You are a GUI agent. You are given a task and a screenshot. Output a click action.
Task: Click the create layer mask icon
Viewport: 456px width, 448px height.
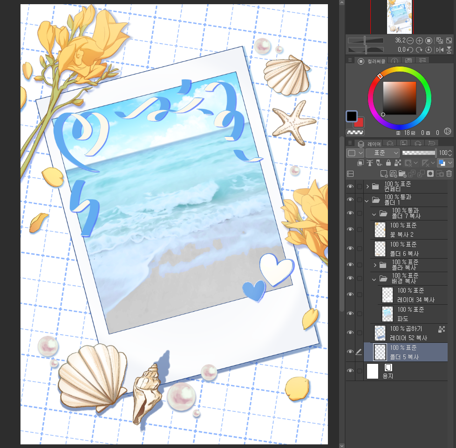point(430,174)
